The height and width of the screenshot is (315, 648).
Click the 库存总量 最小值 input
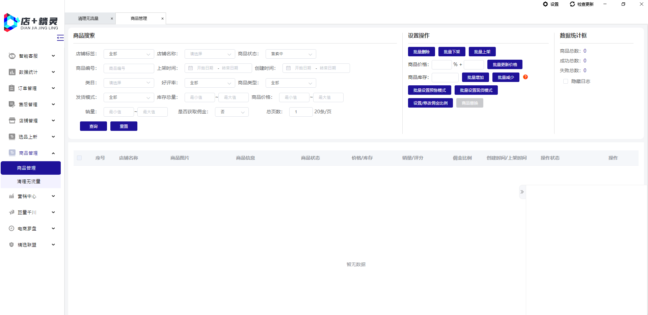(200, 97)
